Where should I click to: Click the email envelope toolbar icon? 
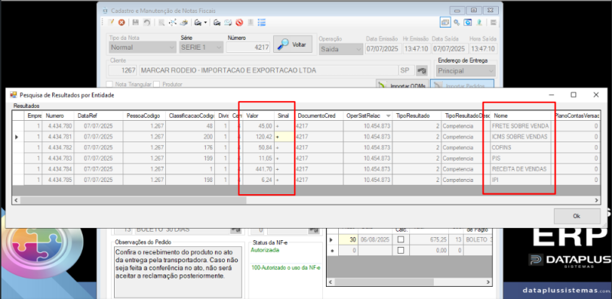228,23
